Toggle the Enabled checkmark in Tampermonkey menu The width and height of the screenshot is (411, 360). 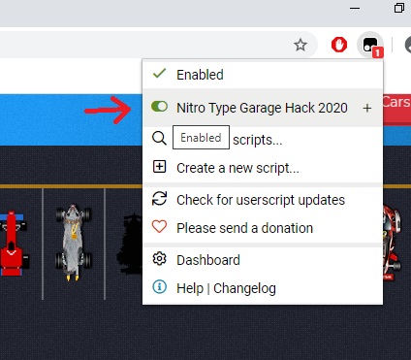pyautogui.click(x=159, y=74)
